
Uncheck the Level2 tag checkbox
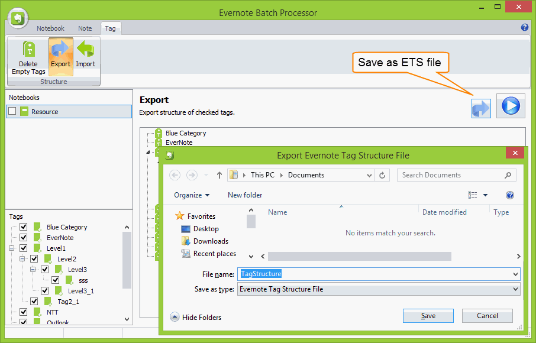click(34, 258)
